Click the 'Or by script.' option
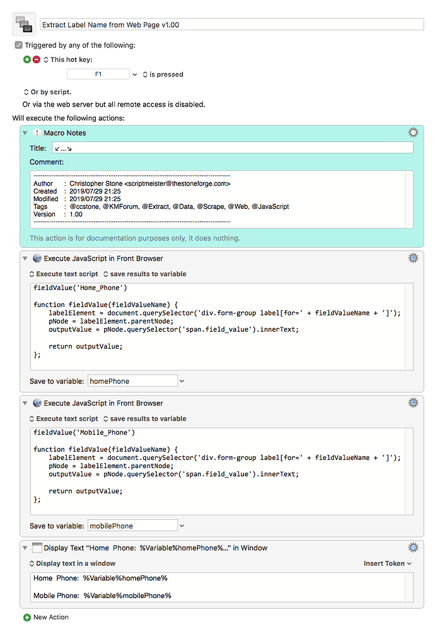Image resolution: width=435 pixels, height=632 pixels. coord(47,92)
